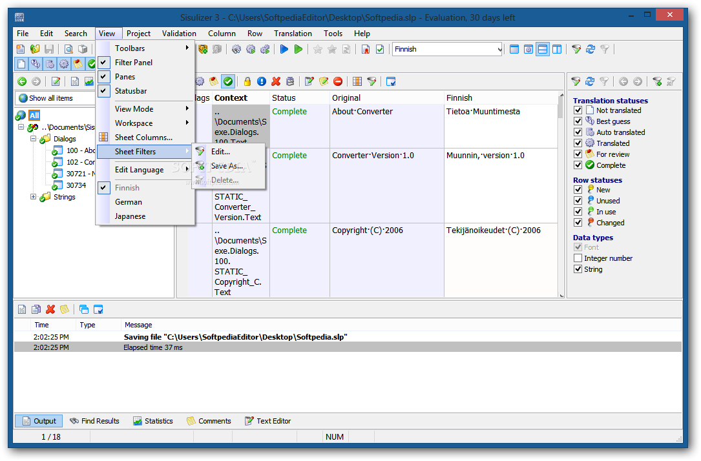701x461 pixels.
Task: Open the Validation menu
Action: click(x=179, y=34)
